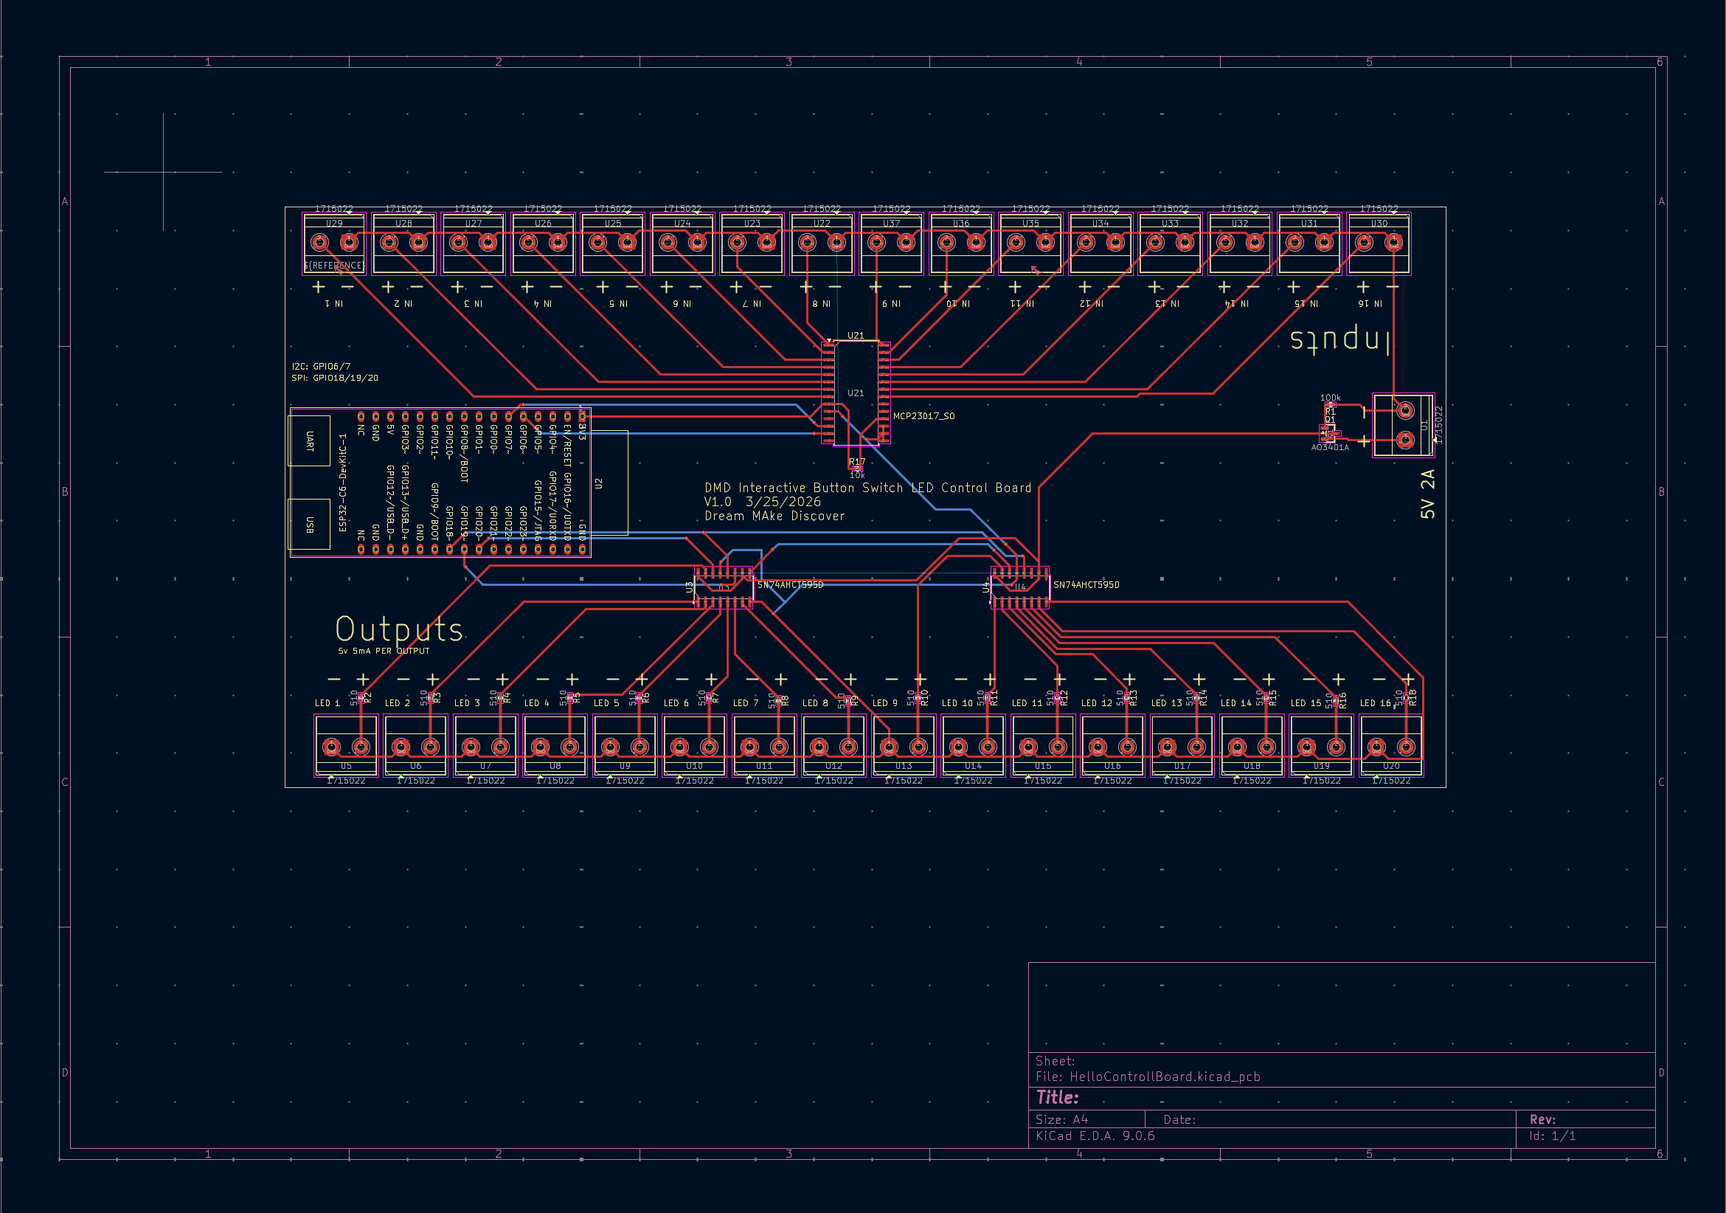Select the U22 input terminal block

[822, 243]
